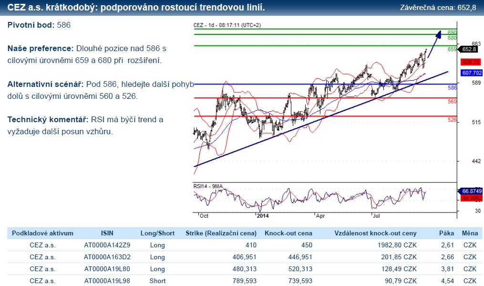Image resolution: width=484 pixels, height=286 pixels.
Task: Select the strike value 410
Action: click(251, 245)
